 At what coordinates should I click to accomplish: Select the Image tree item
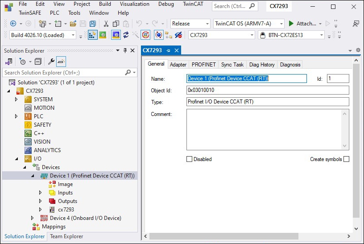click(x=65, y=184)
